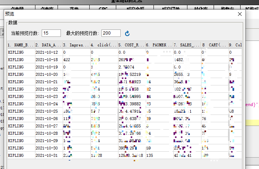Image resolution: width=259 pixels, height=169 pixels.
Task: Select impressions value 422 in 2021-10-18 row
Action: pos(77,60)
